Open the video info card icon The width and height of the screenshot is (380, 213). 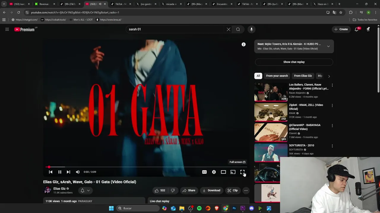[244, 44]
